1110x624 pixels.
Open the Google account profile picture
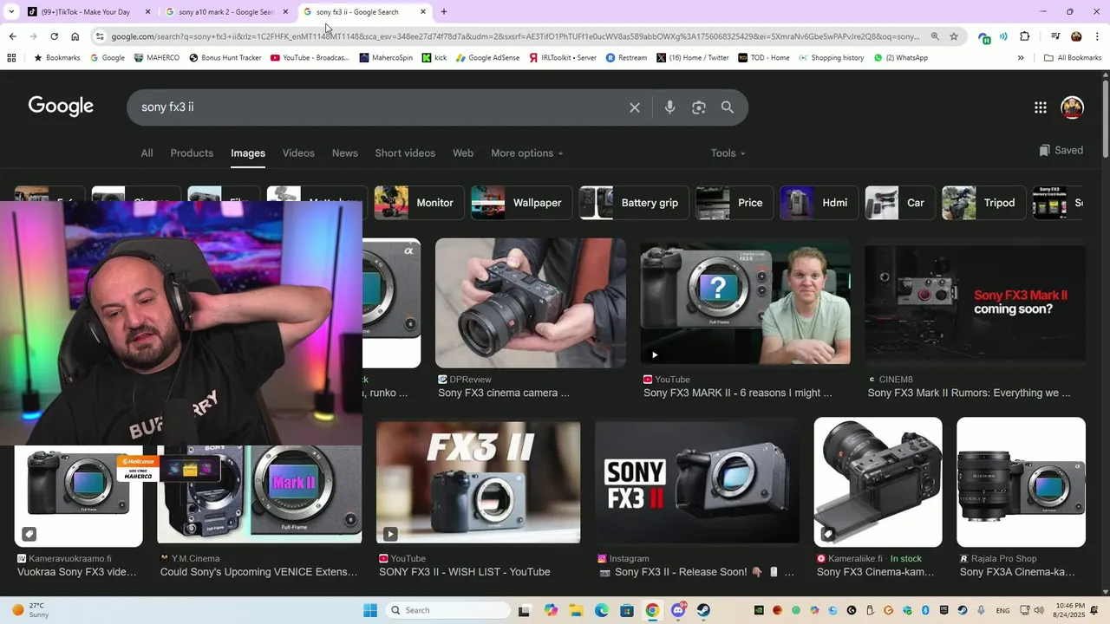(1073, 107)
